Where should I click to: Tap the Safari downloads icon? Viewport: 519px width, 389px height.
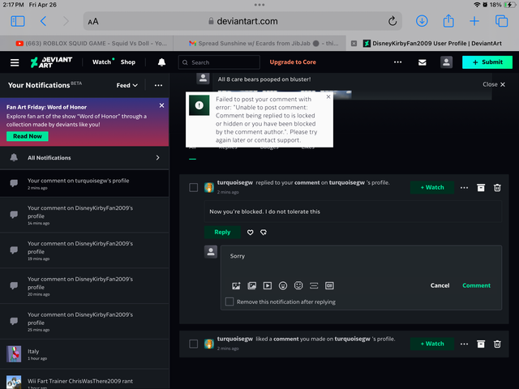pos(422,21)
